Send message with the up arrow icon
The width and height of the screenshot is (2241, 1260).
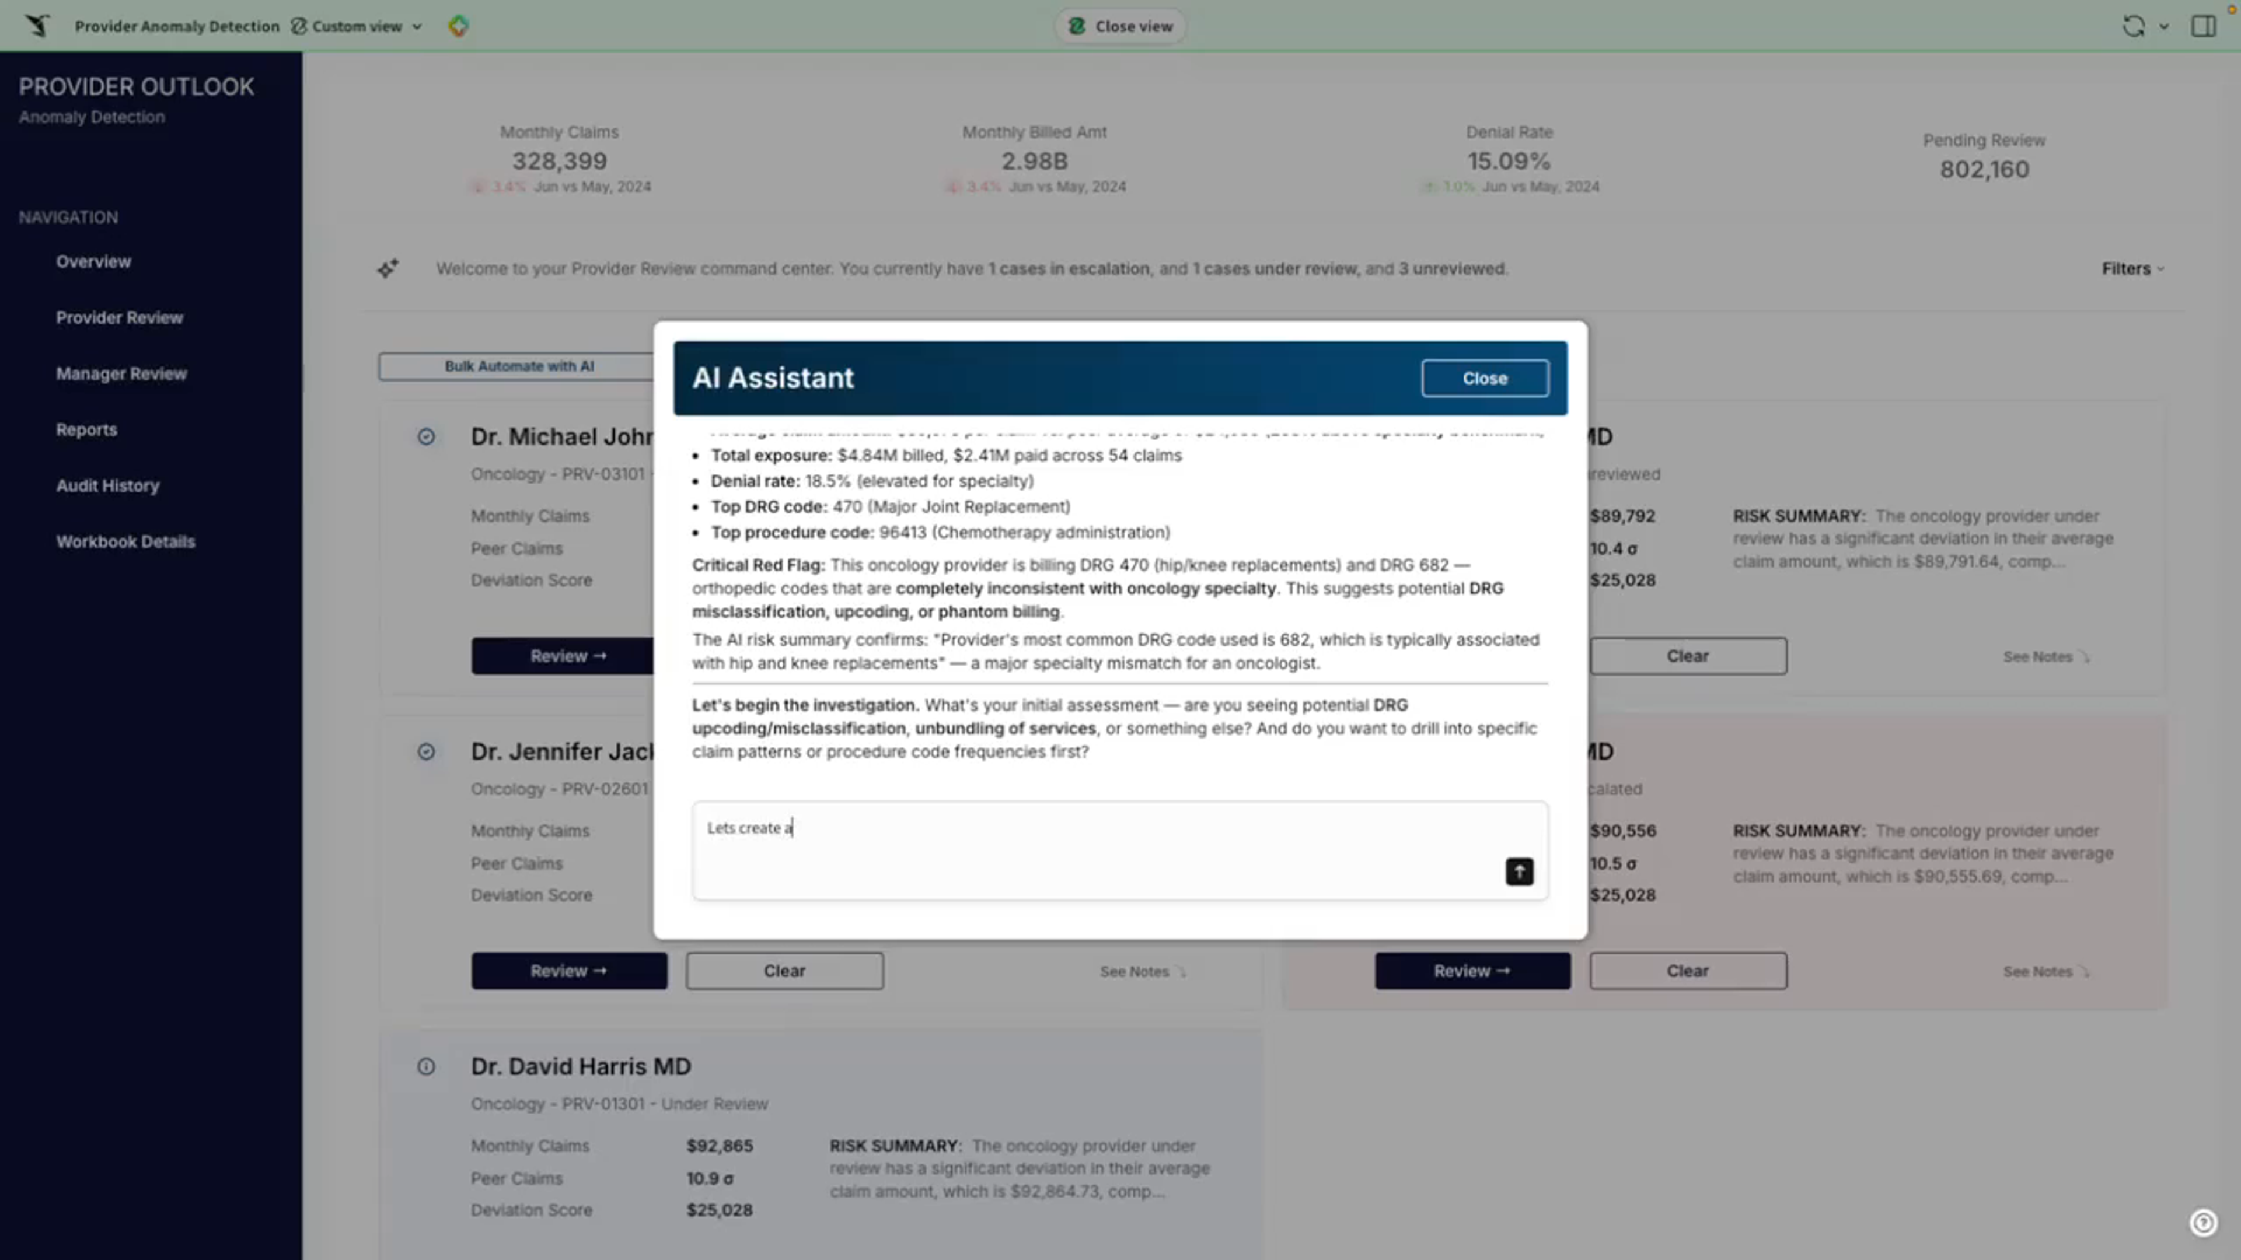pyautogui.click(x=1519, y=871)
